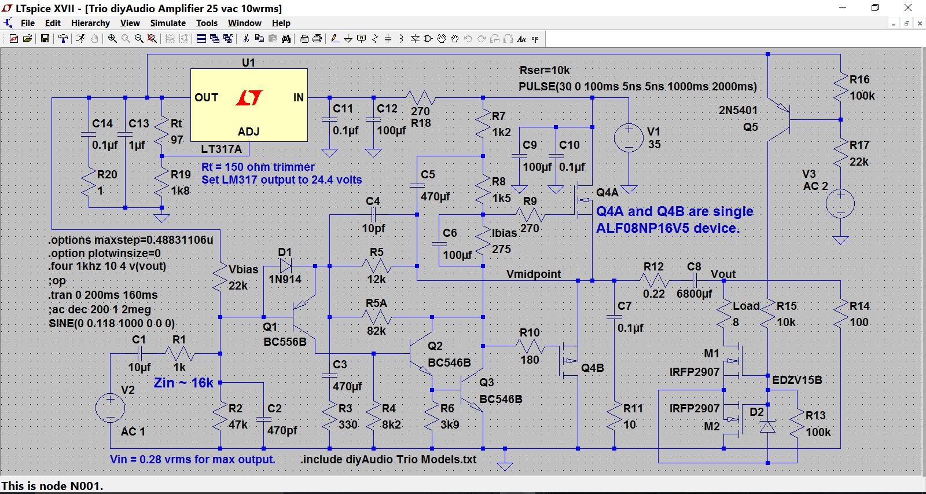This screenshot has height=494, width=926.
Task: Click the Print icon
Action: click(317, 39)
